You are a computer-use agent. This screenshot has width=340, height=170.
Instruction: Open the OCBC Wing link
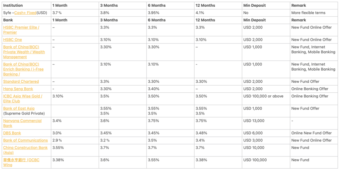[x=21, y=162]
